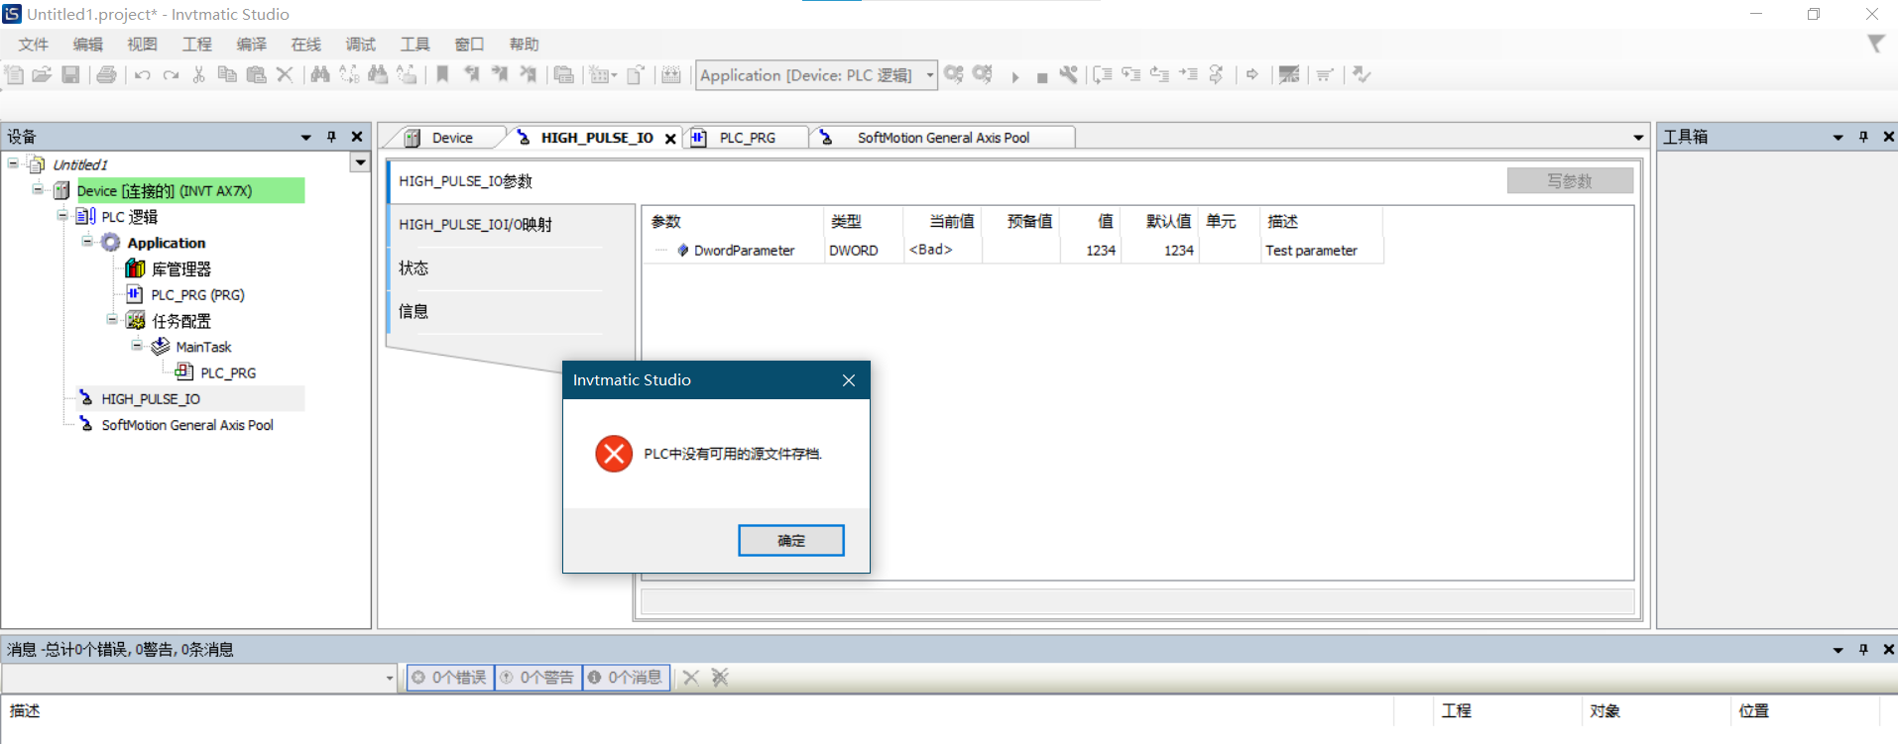Open the message category dropdown
Image resolution: width=1898 pixels, height=744 pixels.
(389, 679)
